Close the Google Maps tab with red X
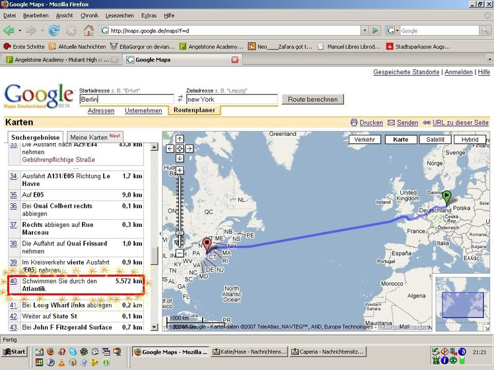Screen dimensions: 494x370 235,60
